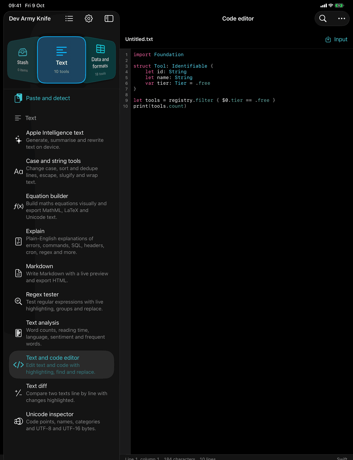Click the 'let name: String' code line
Image resolution: width=353 pixels, height=460 pixels.
pyautogui.click(x=169, y=77)
